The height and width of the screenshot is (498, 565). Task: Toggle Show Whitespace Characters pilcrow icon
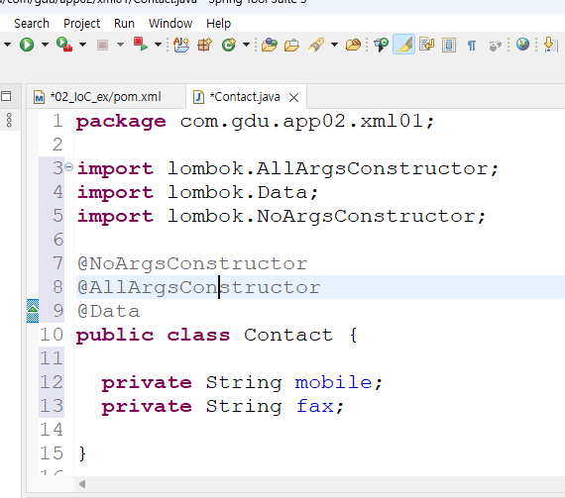pyautogui.click(x=471, y=46)
